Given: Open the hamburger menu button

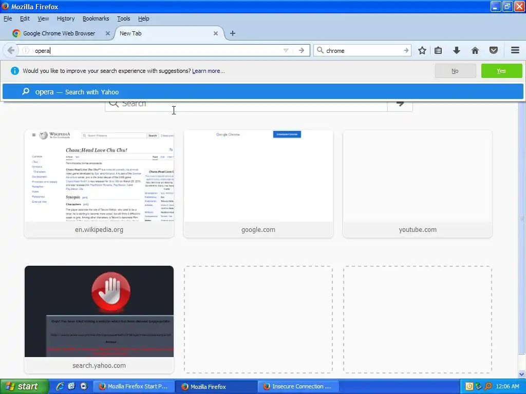Looking at the screenshot, I should pos(515,50).
